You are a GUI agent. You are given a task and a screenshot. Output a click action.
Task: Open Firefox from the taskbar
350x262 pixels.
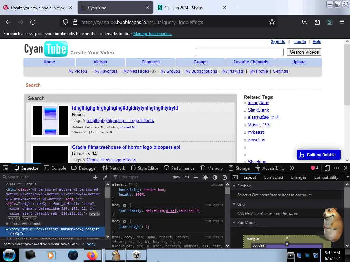pos(92,255)
